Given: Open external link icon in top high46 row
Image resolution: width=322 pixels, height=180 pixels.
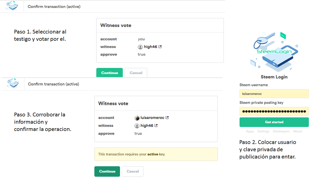Looking at the screenshot, I should (x=160, y=47).
